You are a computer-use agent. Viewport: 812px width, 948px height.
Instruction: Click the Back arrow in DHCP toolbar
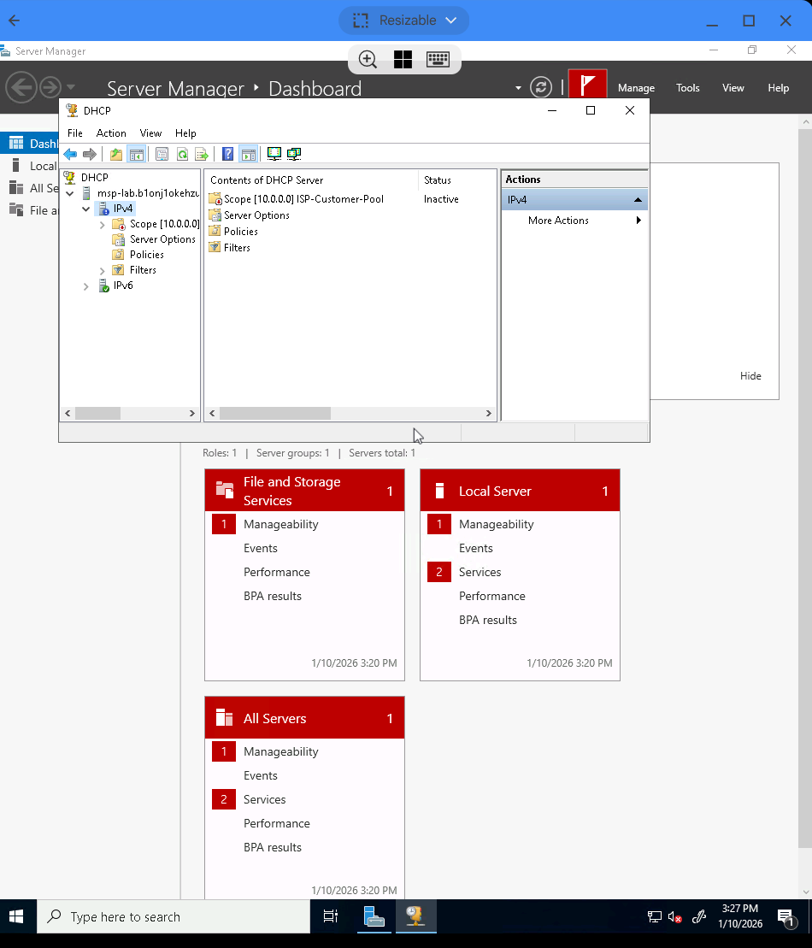point(70,155)
